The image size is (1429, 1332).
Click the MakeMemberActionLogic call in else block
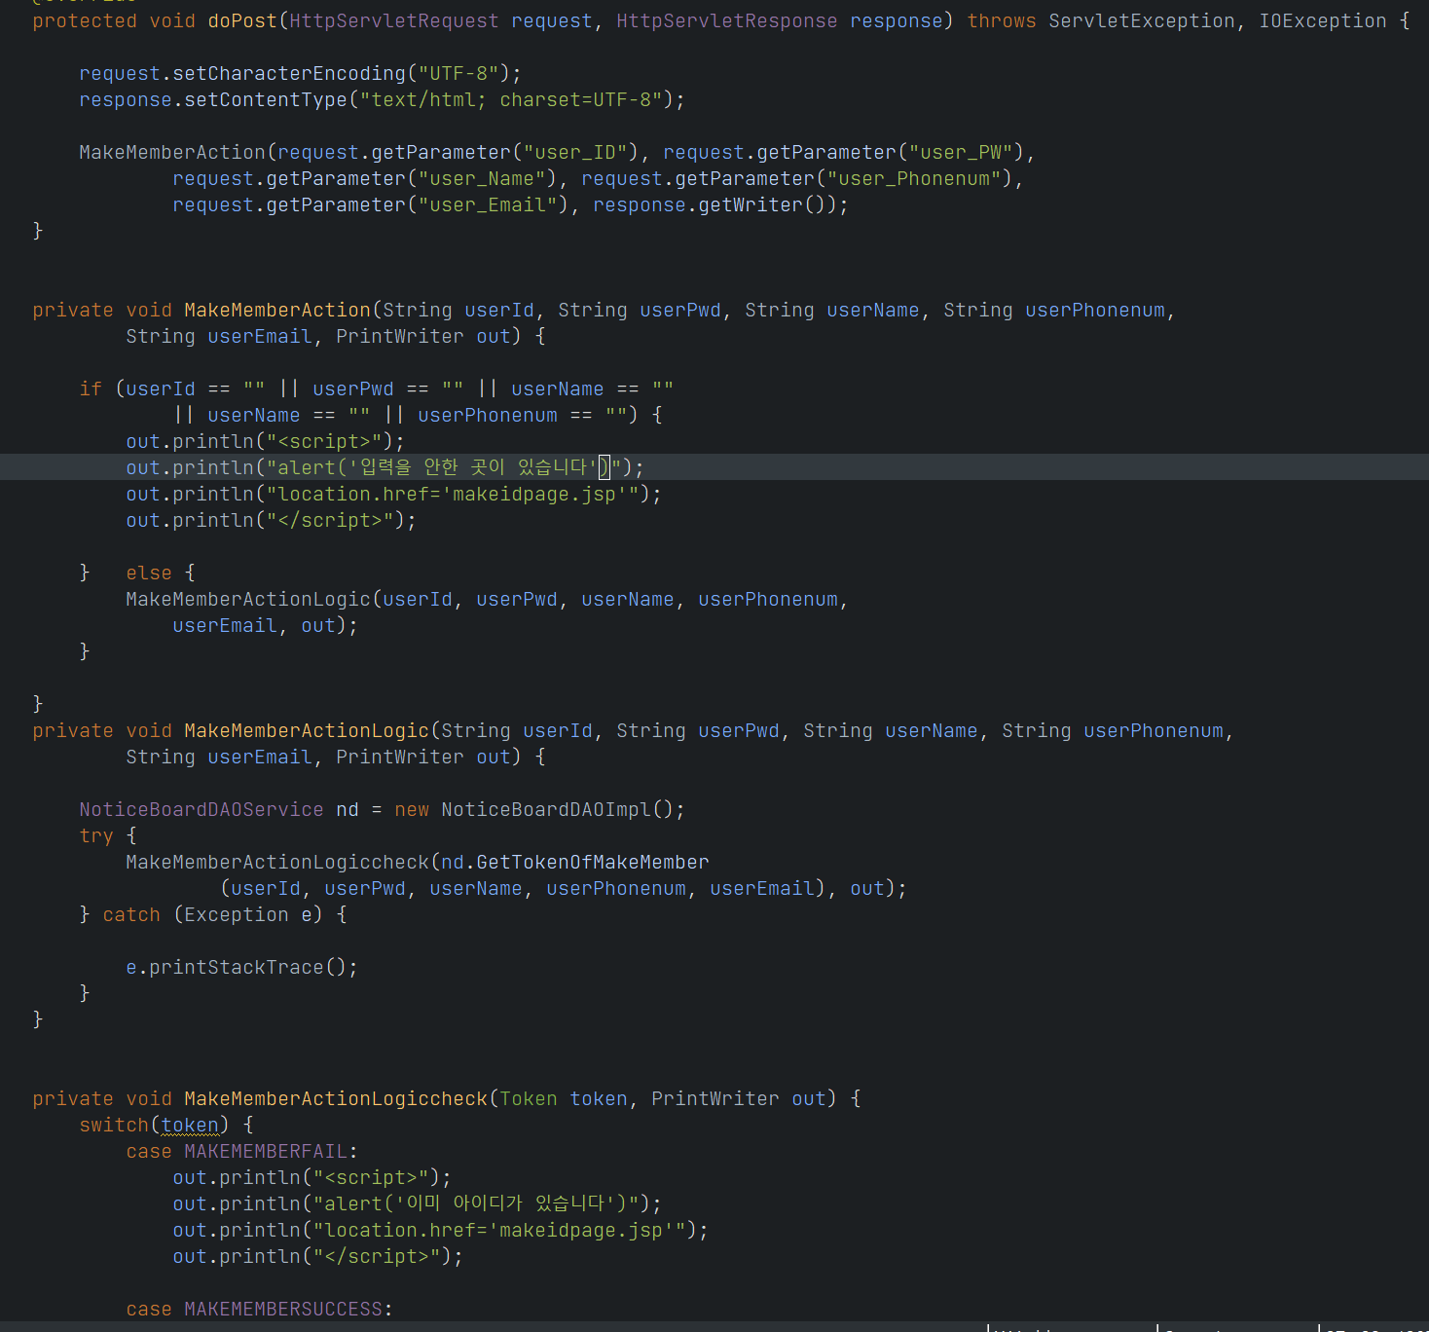point(248,599)
